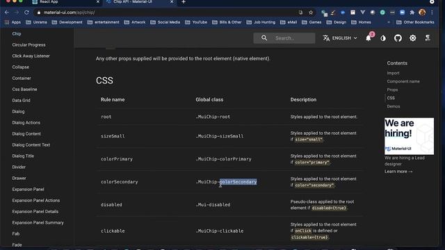Jump to Demos in Contents
The width and height of the screenshot is (445, 250).
coord(394,106)
